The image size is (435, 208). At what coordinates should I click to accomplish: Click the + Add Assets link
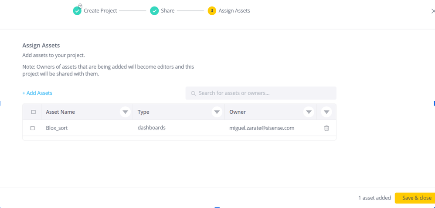37,93
